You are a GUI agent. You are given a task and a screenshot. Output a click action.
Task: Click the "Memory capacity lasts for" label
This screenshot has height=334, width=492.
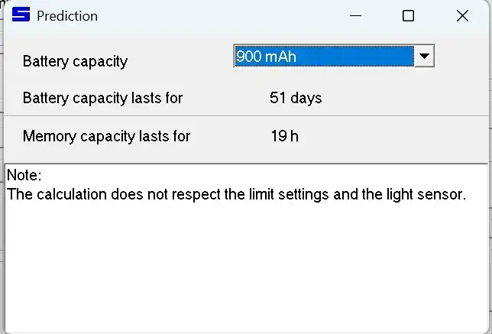tap(106, 136)
